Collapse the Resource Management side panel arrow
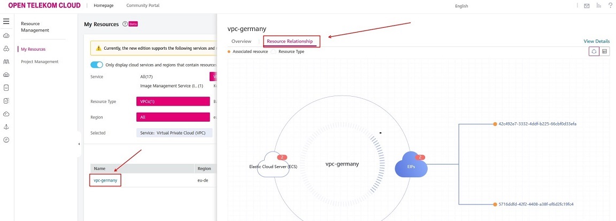This screenshot has height=221, width=616. click(79, 144)
